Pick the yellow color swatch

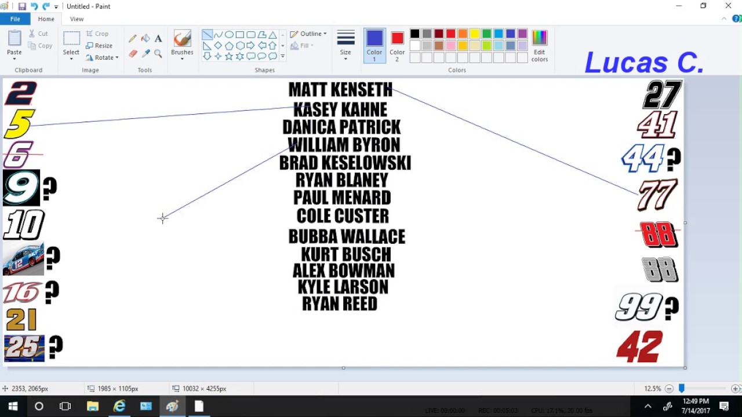click(475, 34)
